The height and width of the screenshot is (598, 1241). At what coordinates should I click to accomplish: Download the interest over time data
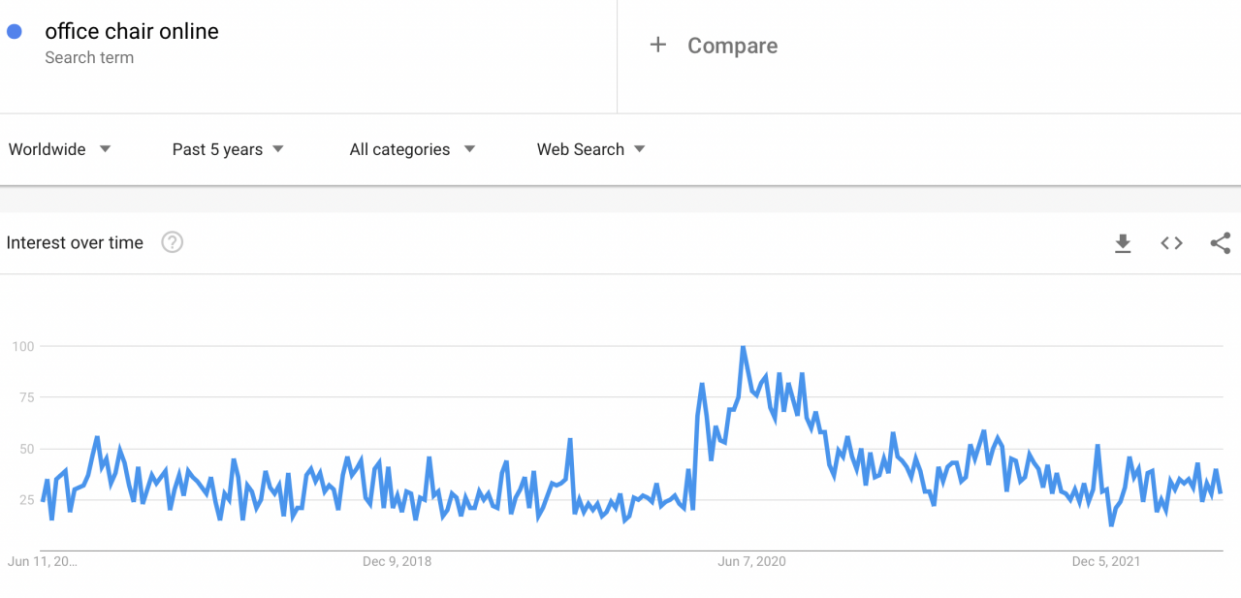pos(1123,243)
